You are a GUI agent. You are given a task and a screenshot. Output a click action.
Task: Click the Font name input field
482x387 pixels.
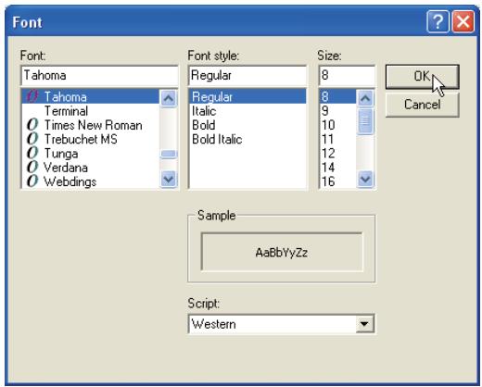click(99, 75)
